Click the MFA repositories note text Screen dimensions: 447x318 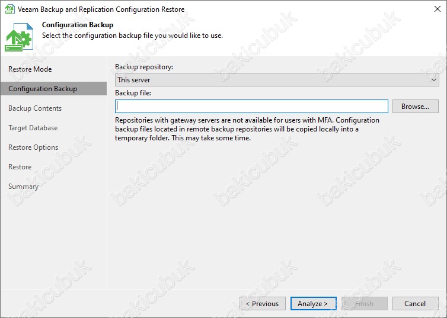(247, 129)
